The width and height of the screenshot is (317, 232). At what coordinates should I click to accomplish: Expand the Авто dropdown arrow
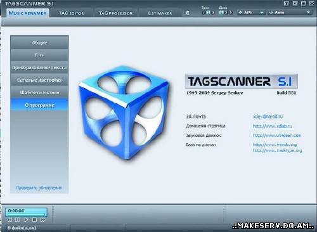[x=308, y=13]
